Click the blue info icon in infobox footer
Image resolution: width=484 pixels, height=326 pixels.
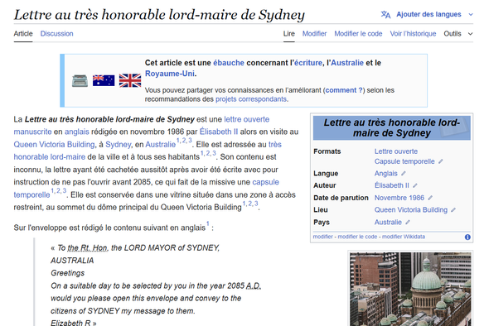467,237
